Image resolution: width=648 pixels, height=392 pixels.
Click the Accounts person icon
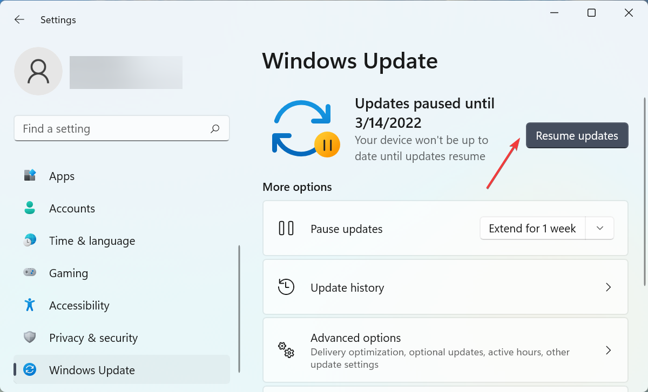click(30, 208)
